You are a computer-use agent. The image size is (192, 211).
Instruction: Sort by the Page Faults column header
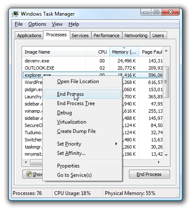[x=151, y=52]
